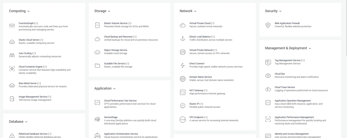Collapse the Storage section chevron
Viewport: 347px width, 138px height.
click(x=109, y=11)
